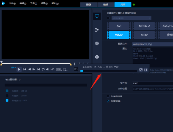
Task: Select the Device output category icon
Action: point(97,30)
